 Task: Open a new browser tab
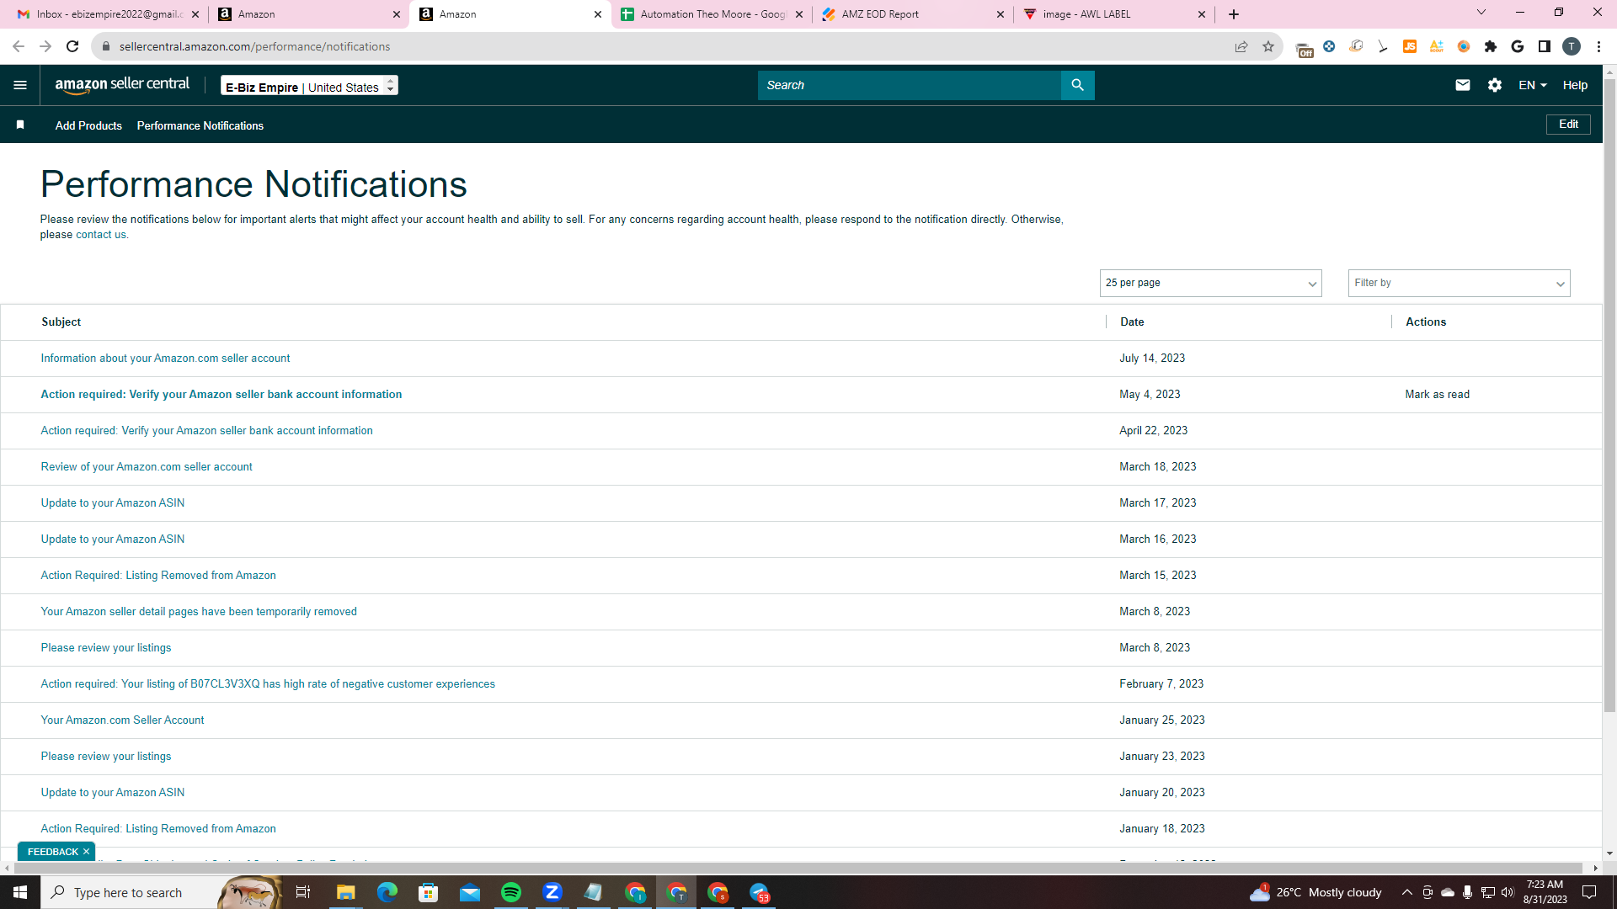pyautogui.click(x=1234, y=14)
